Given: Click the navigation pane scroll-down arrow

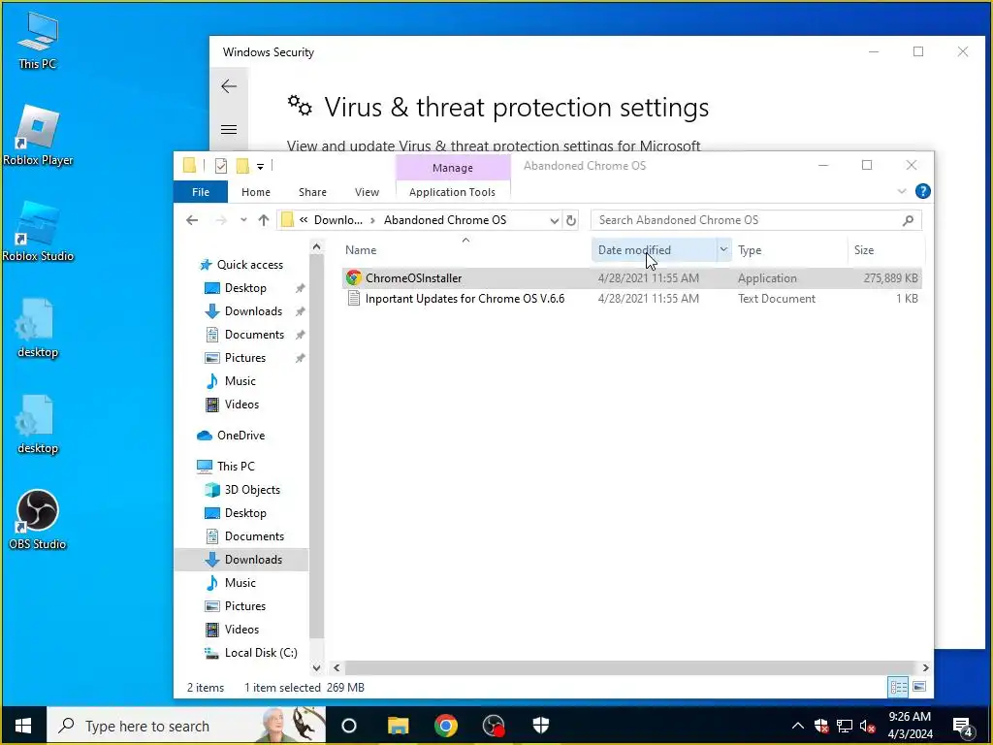Looking at the screenshot, I should (317, 667).
